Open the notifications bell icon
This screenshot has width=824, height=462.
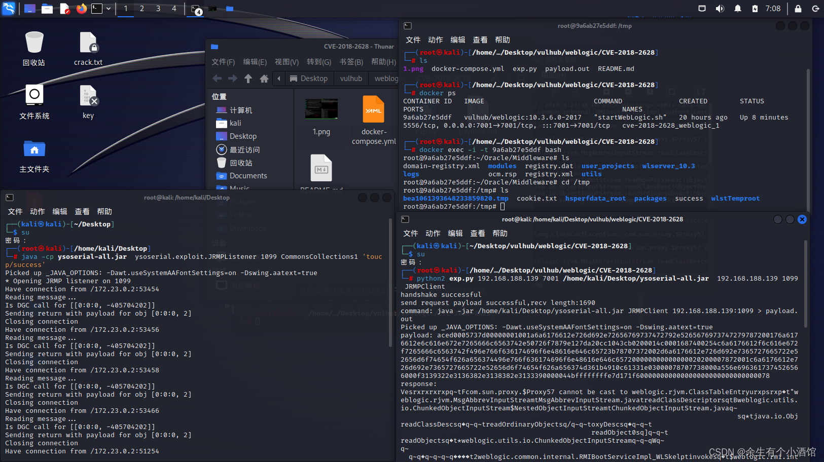tap(738, 9)
